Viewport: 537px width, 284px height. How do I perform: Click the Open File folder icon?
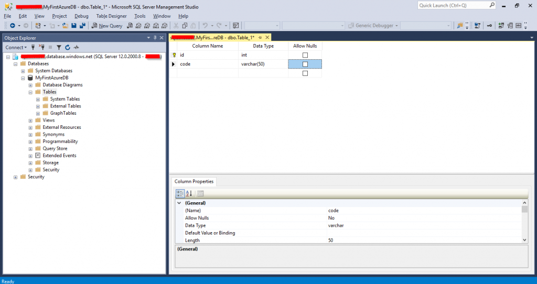coord(65,26)
